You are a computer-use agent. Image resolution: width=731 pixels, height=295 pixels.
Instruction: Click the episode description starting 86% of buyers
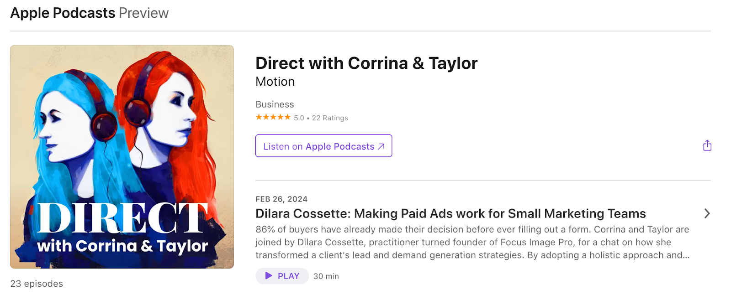point(472,242)
